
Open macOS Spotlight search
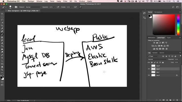(174, 1)
